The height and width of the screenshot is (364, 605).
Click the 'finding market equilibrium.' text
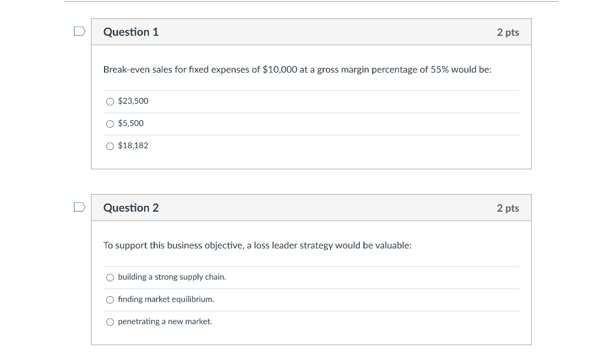click(x=165, y=299)
